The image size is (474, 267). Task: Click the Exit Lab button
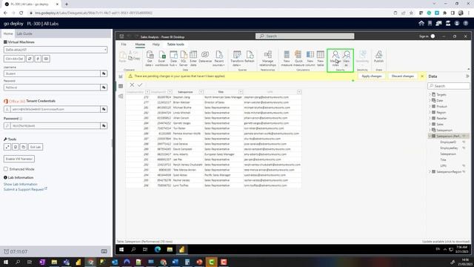click(36, 147)
